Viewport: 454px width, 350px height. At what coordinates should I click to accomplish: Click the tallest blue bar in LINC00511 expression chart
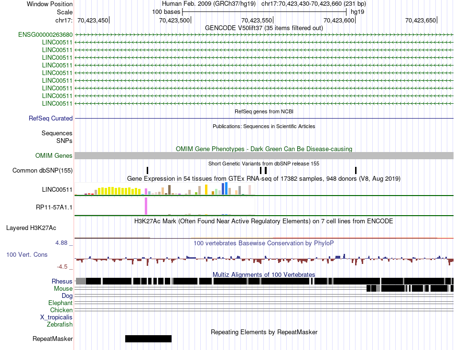click(226, 188)
